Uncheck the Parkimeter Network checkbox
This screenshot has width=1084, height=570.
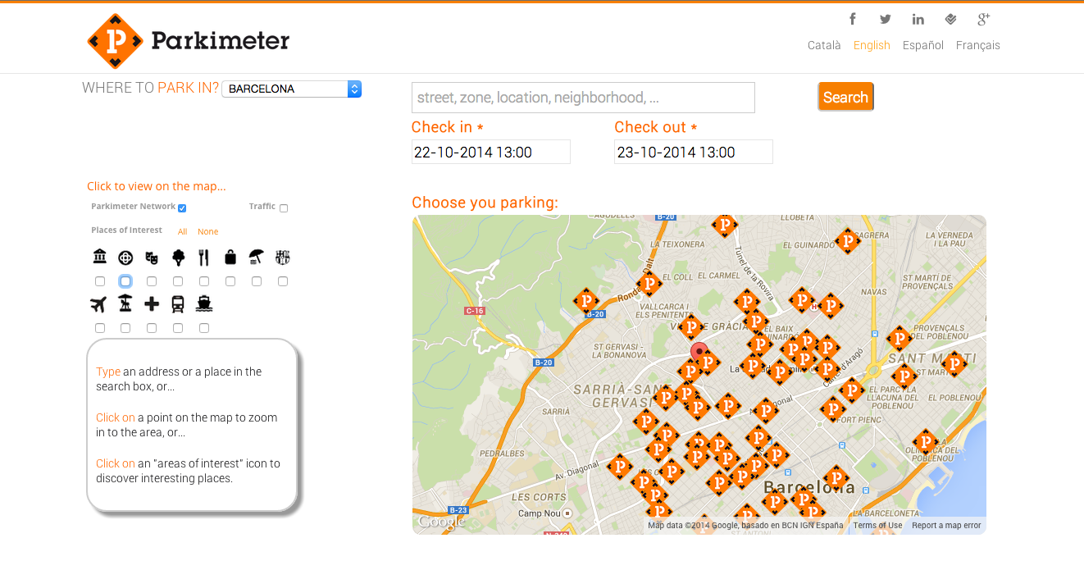coord(182,208)
